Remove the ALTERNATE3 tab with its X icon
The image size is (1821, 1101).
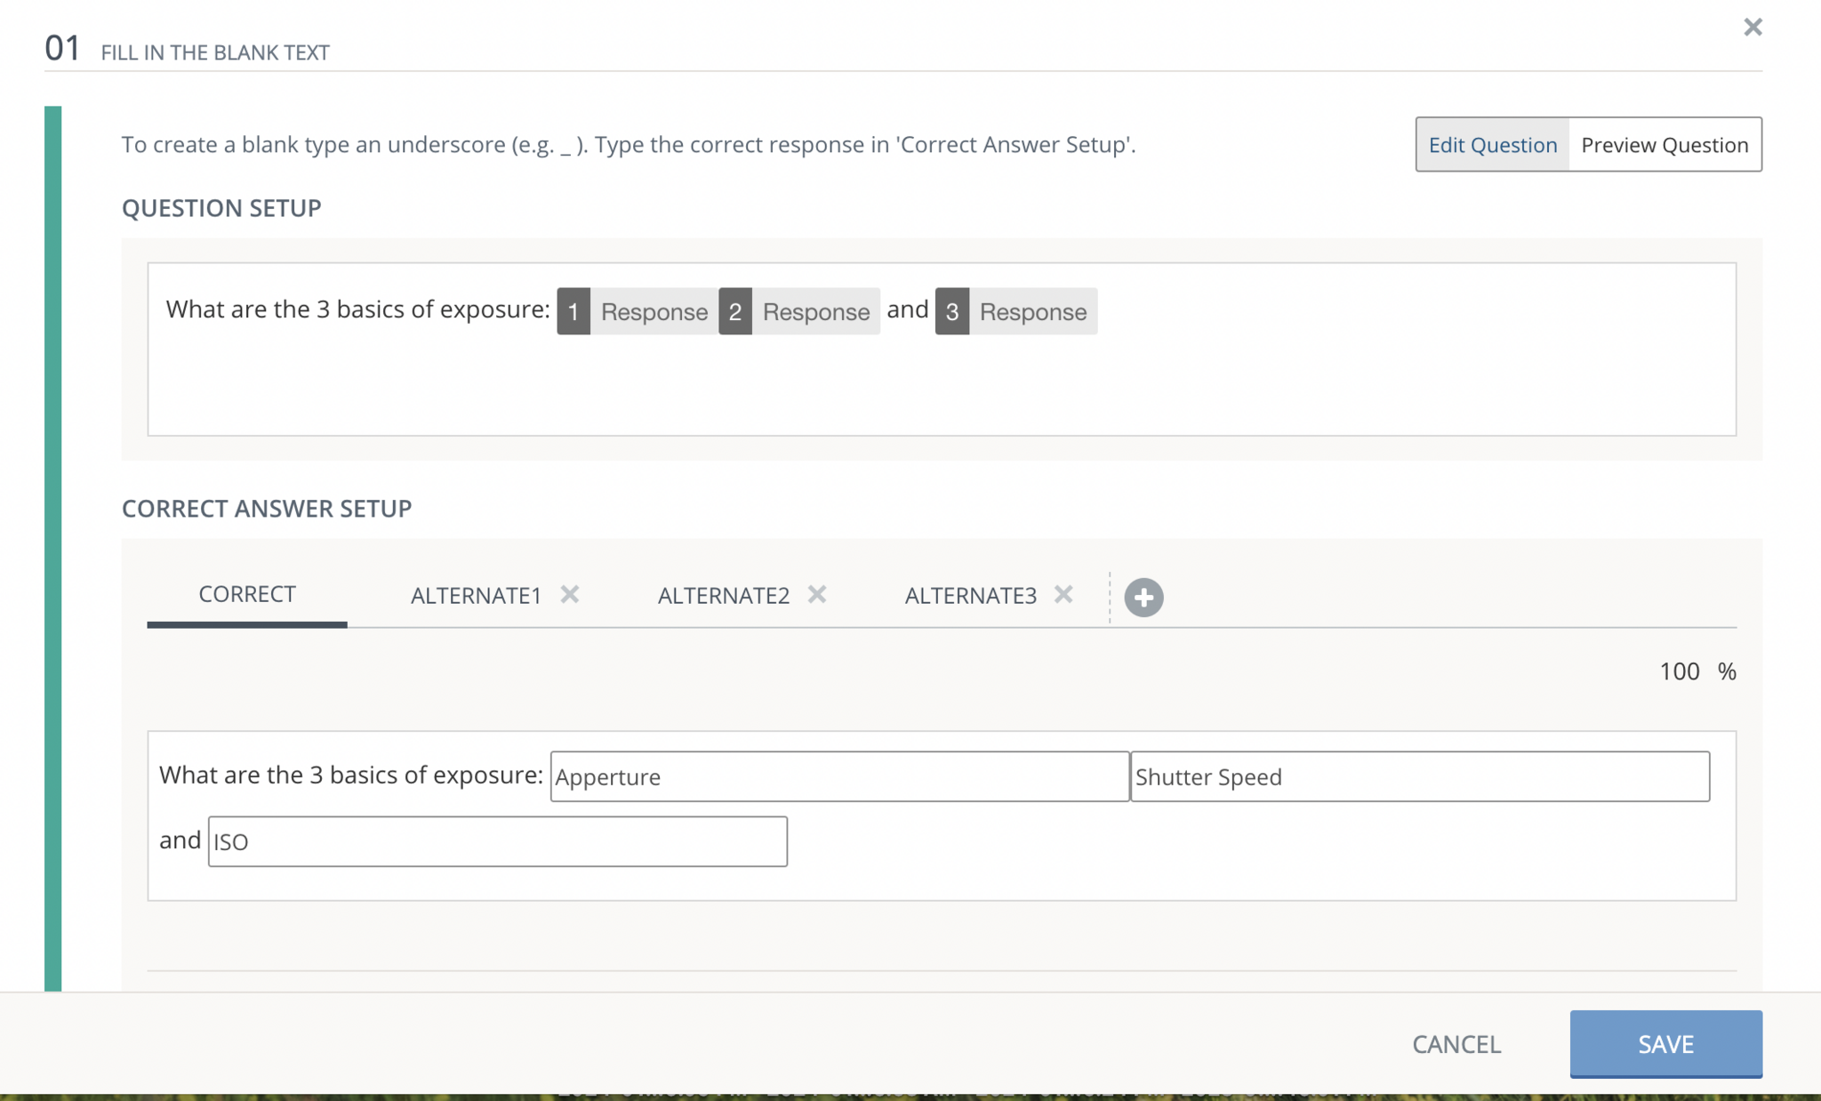pyautogui.click(x=1063, y=594)
